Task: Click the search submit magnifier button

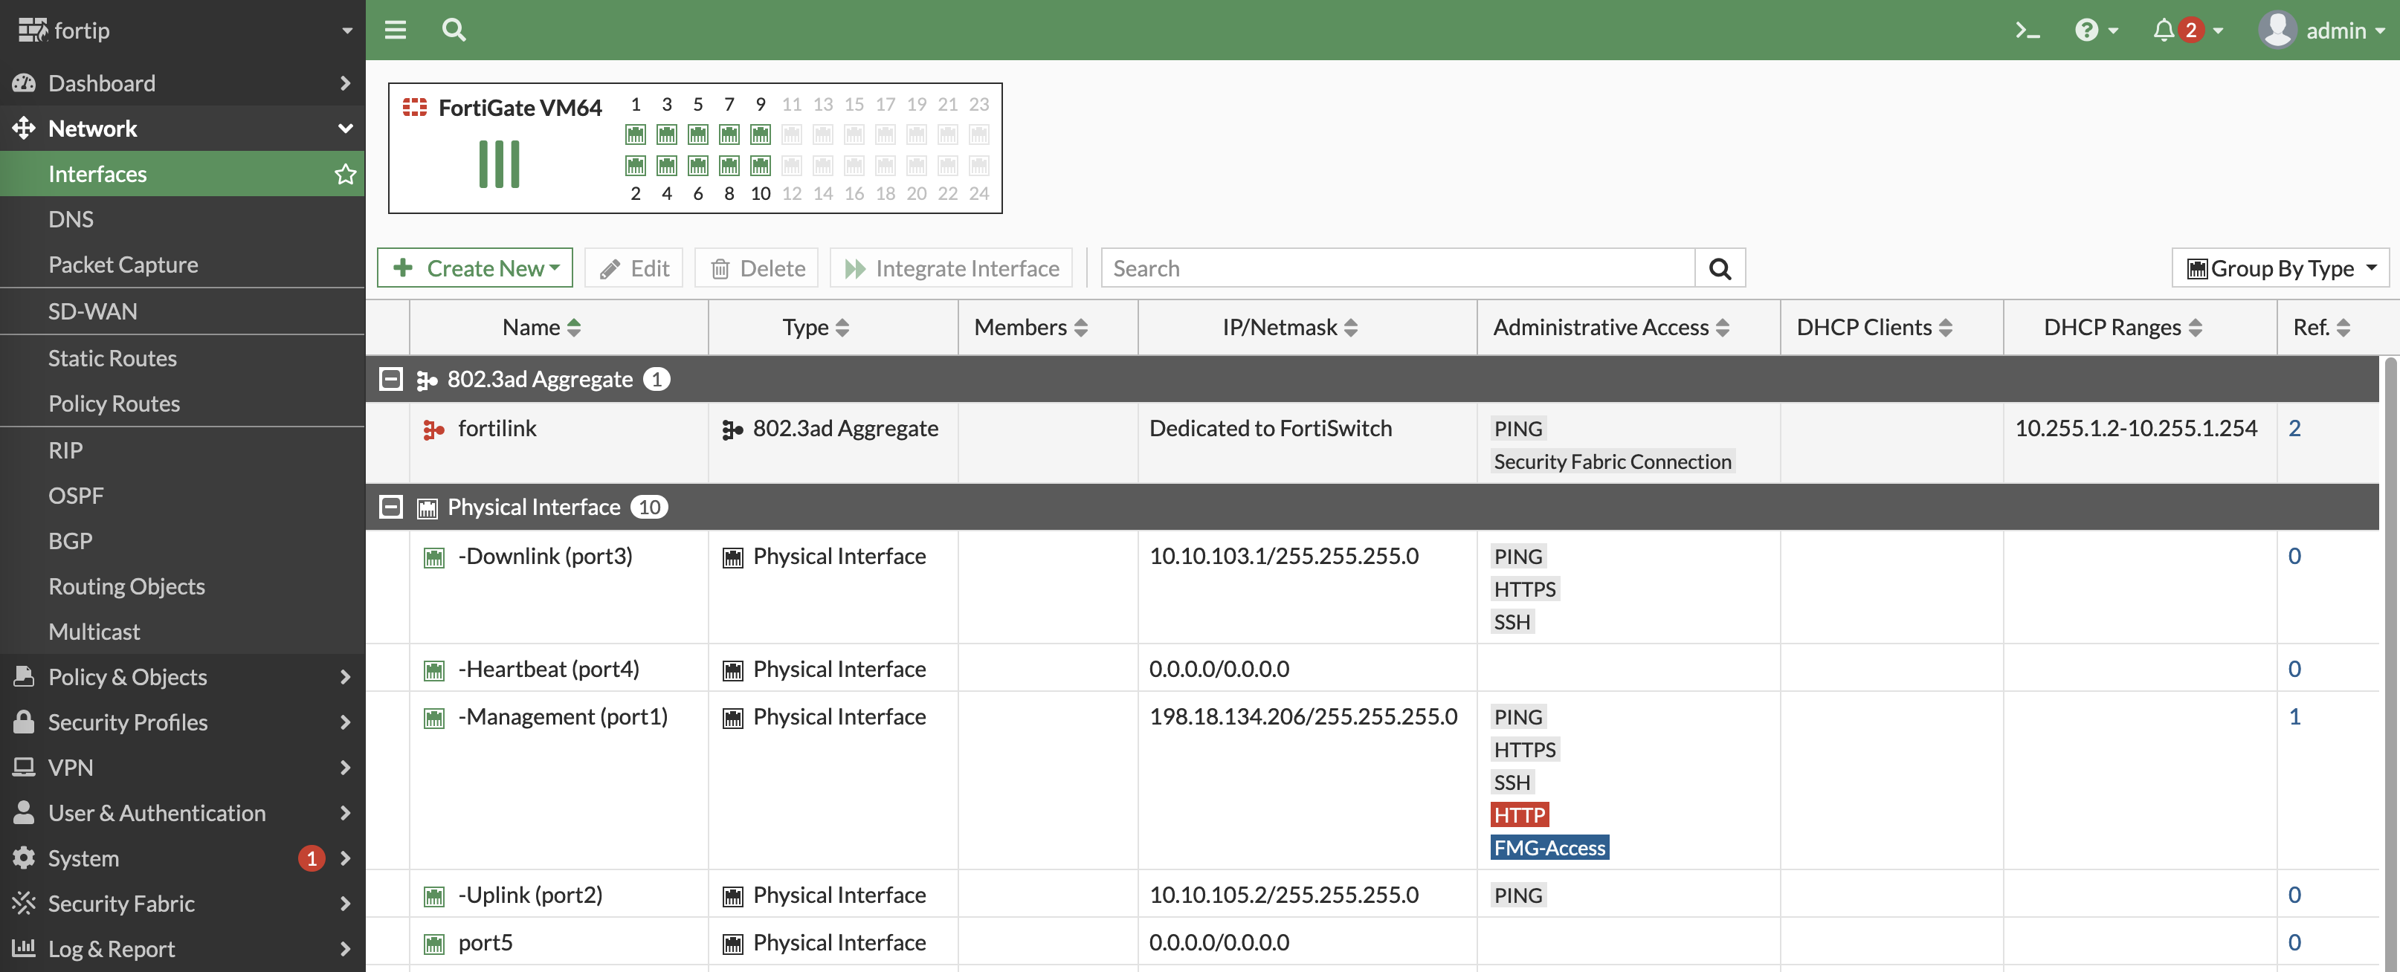Action: (1720, 269)
